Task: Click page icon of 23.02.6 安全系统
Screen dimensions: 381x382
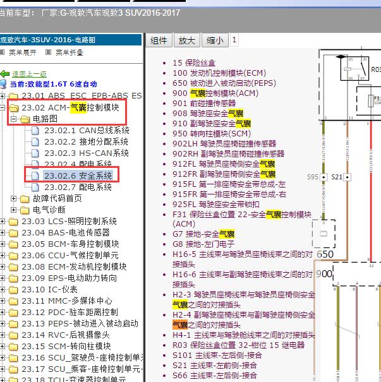Action: tap(35, 176)
